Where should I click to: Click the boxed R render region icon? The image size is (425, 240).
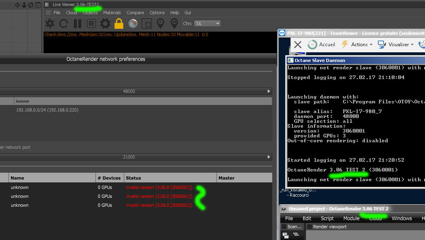coord(91,24)
